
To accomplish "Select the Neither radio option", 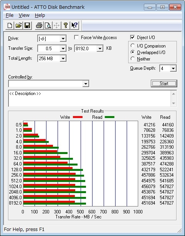I will click(133, 59).
